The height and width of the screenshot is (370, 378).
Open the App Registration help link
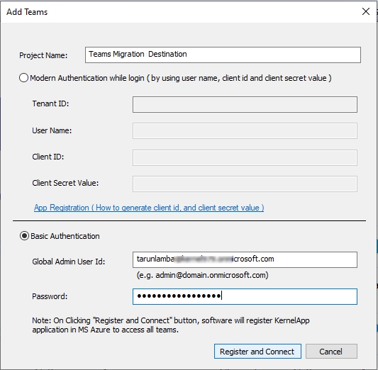tap(149, 208)
